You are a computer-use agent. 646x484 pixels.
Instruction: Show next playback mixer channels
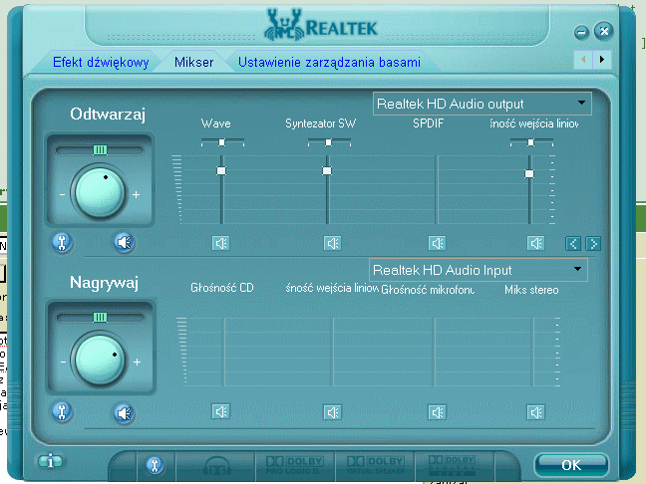(x=593, y=244)
